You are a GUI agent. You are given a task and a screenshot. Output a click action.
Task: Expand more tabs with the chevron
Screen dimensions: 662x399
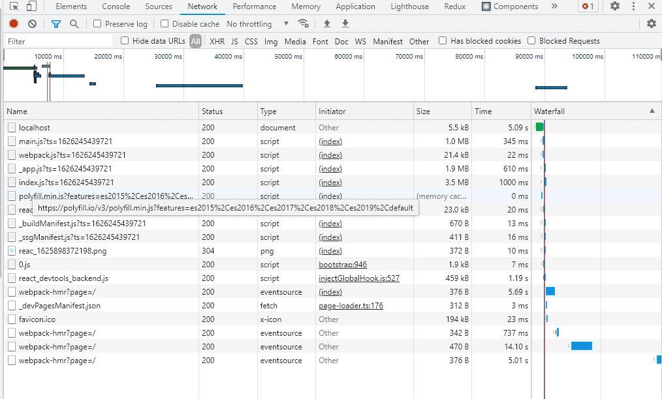coord(554,7)
